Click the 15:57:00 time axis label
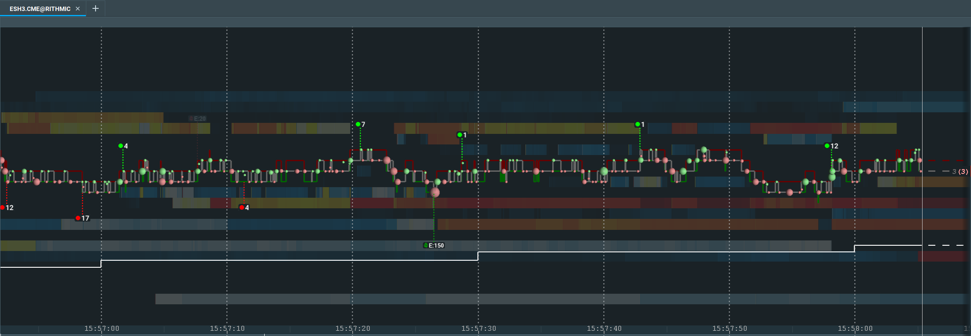Screen dimensions: 971x336 tap(102, 329)
